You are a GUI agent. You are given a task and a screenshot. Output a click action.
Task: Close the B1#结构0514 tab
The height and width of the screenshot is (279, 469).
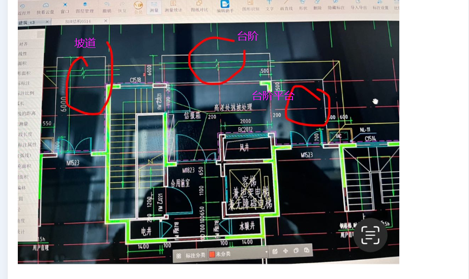click(x=106, y=21)
